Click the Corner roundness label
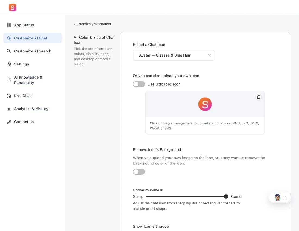The image size is (299, 231). tap(148, 190)
